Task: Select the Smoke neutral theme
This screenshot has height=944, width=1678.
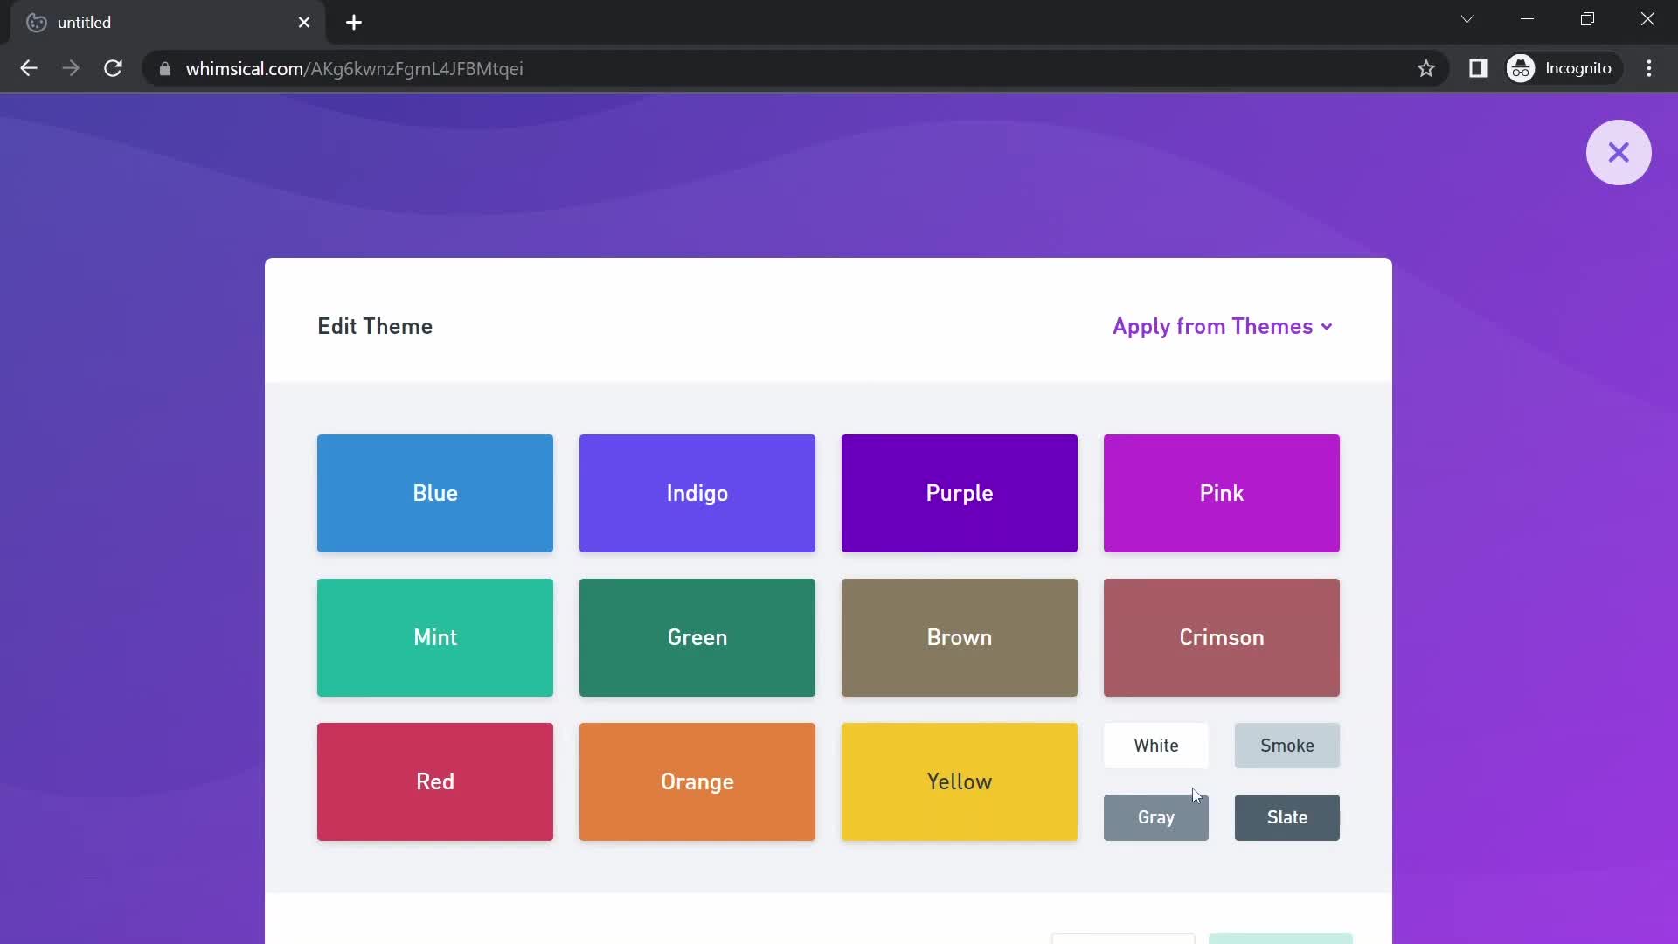Action: (1287, 745)
